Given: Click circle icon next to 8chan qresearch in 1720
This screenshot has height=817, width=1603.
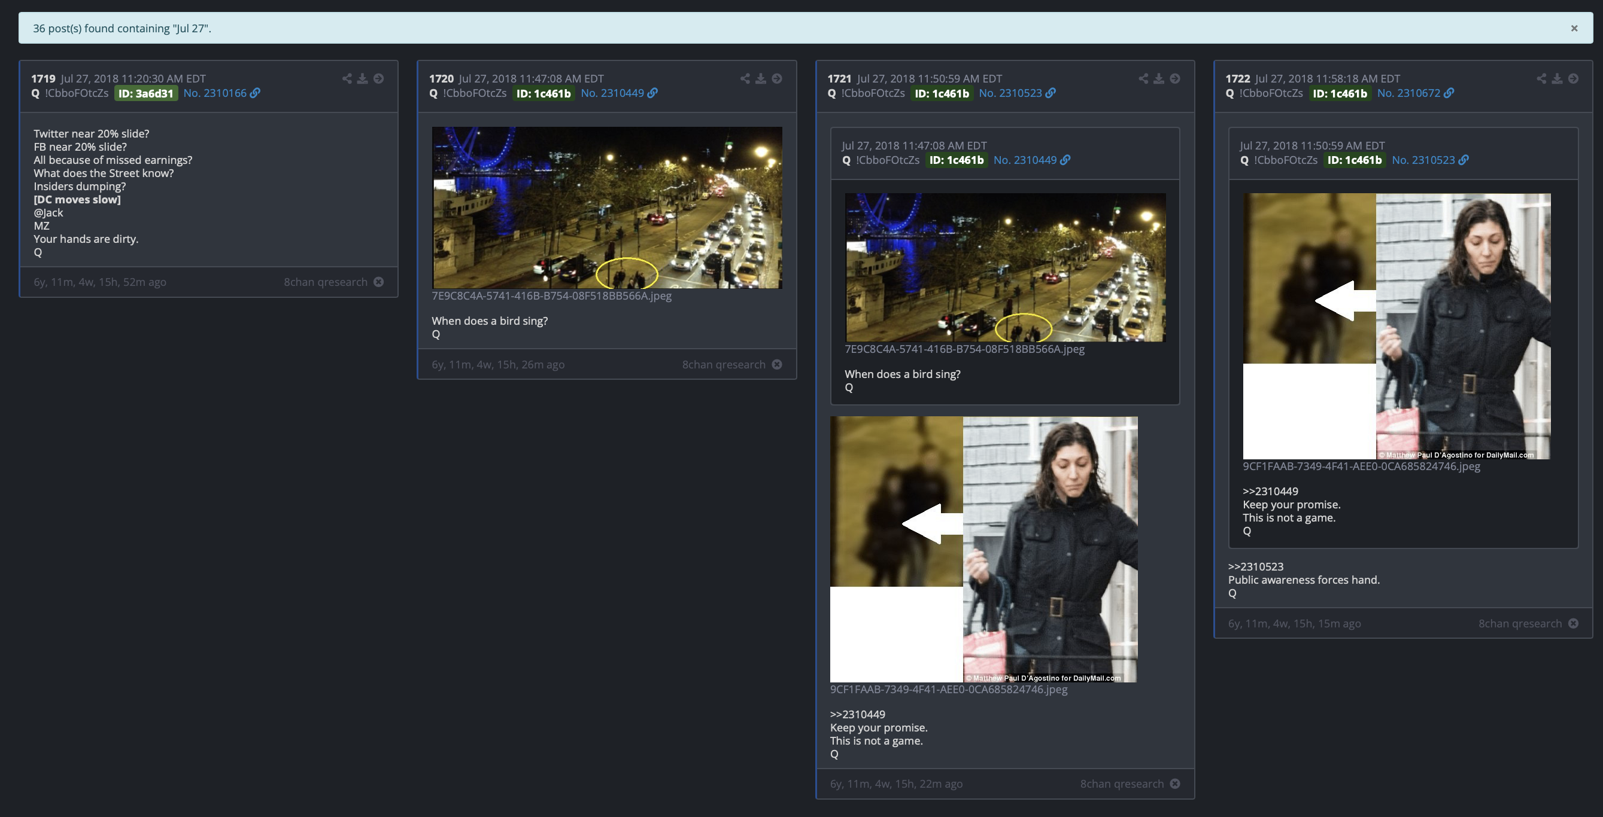Looking at the screenshot, I should point(776,364).
